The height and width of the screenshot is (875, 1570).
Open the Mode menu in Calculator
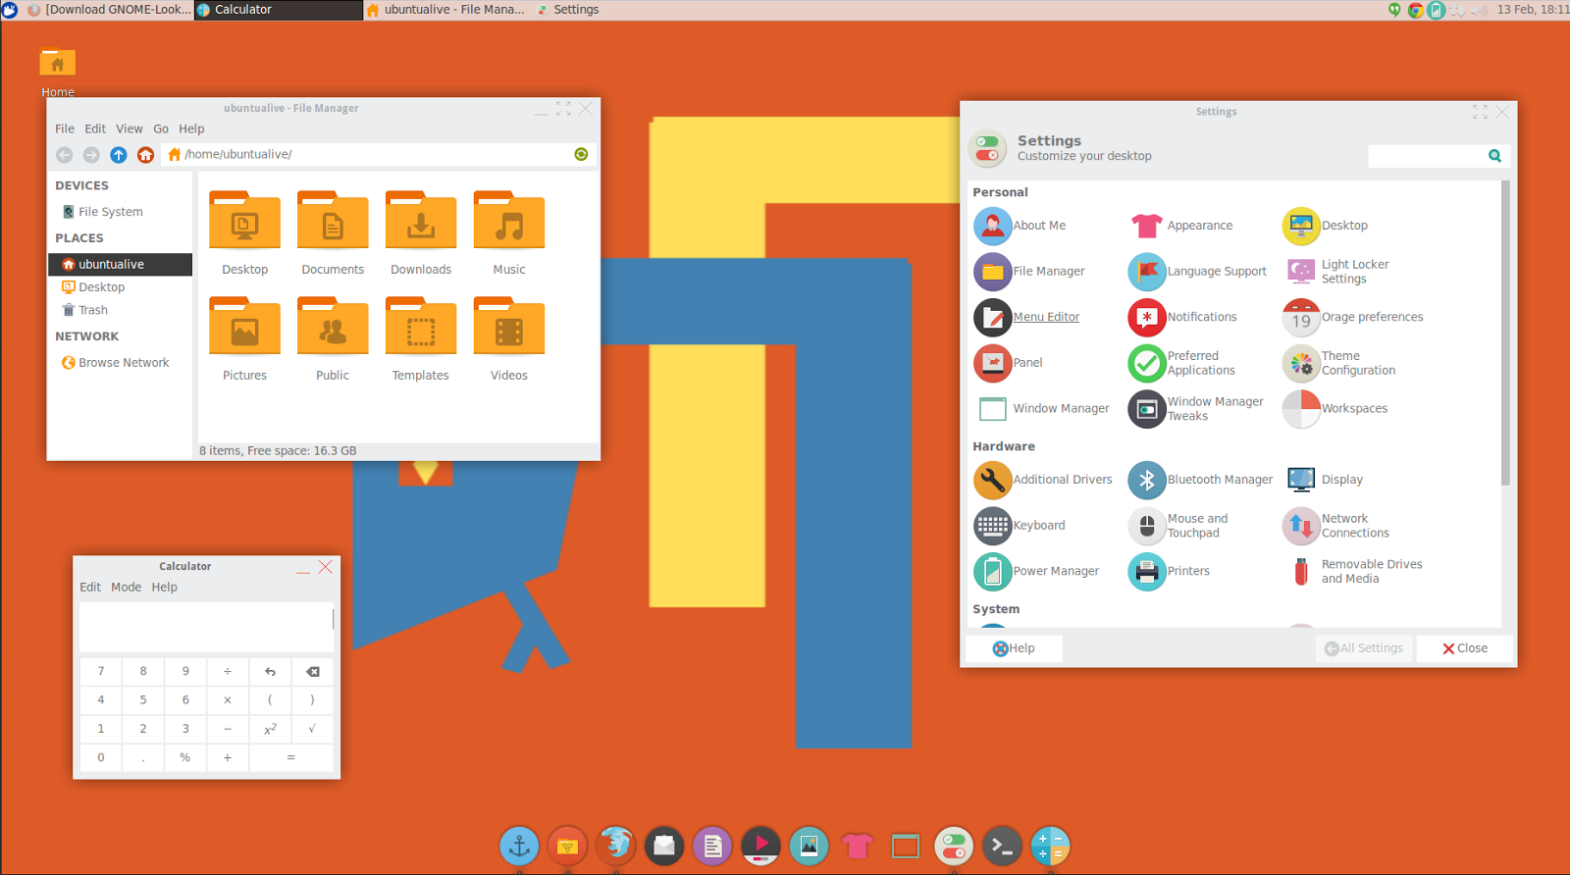[x=126, y=588]
